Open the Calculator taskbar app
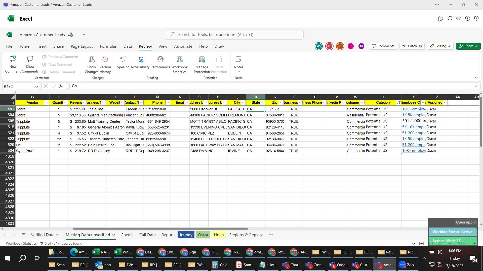Image resolution: width=483 pixels, height=271 pixels. [x=221, y=265]
